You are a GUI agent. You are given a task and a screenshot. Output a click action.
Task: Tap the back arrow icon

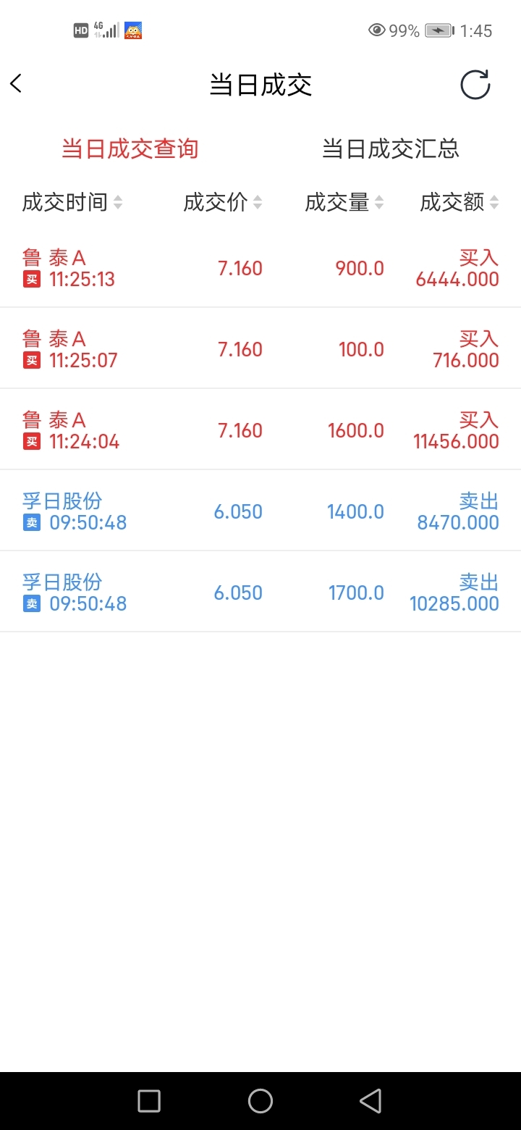17,84
